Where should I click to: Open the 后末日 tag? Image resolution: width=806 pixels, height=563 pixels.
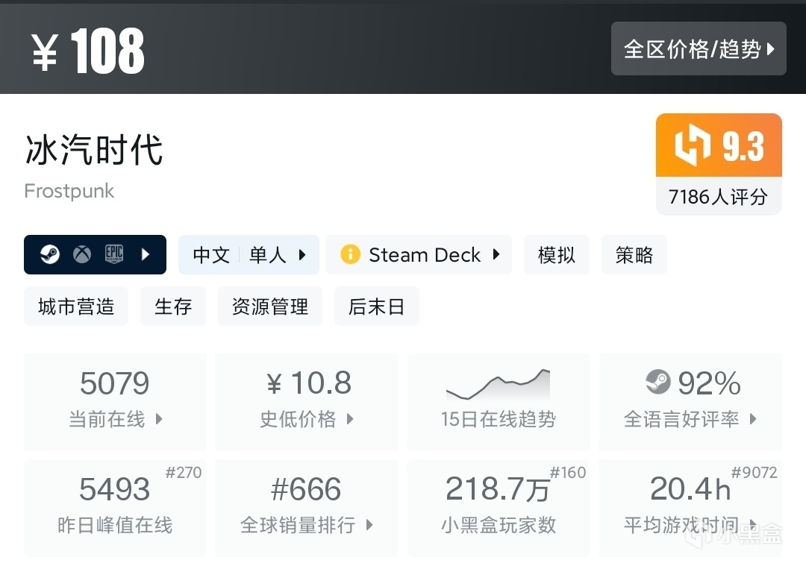point(376,306)
